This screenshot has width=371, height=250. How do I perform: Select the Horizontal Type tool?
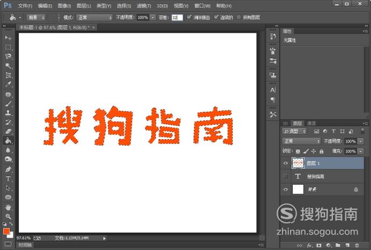8,179
